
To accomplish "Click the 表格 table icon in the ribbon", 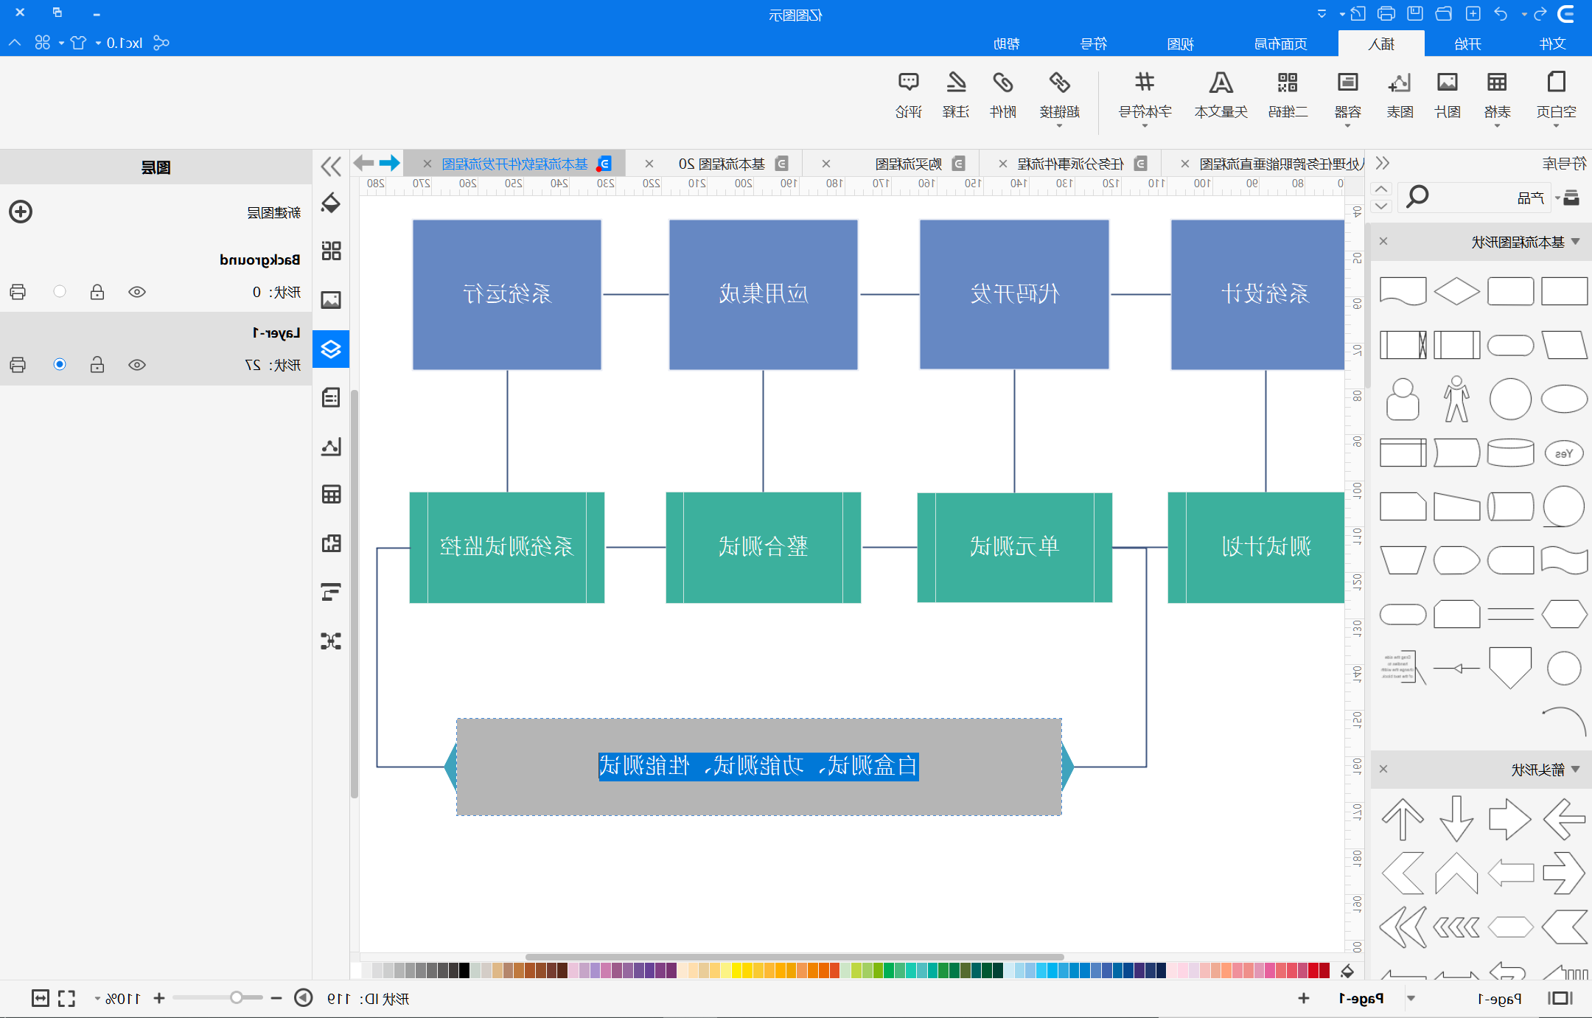I will coord(1497,83).
